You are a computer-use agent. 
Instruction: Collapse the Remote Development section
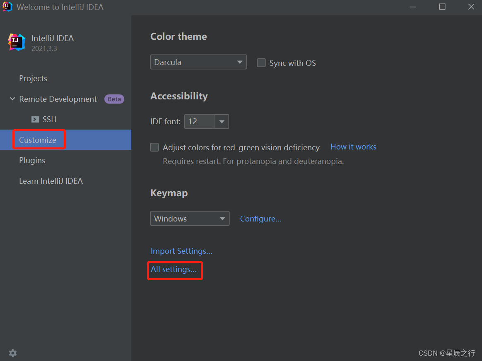pyautogui.click(x=12, y=99)
